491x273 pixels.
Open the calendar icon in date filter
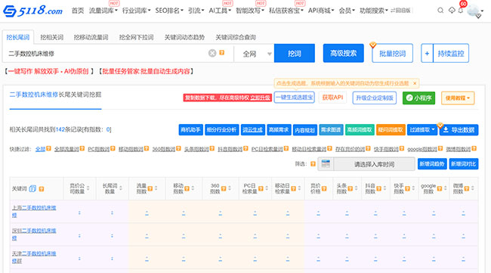point(326,163)
